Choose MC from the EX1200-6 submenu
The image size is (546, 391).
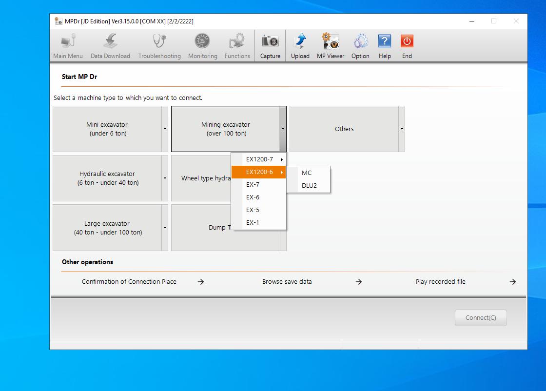pos(307,173)
